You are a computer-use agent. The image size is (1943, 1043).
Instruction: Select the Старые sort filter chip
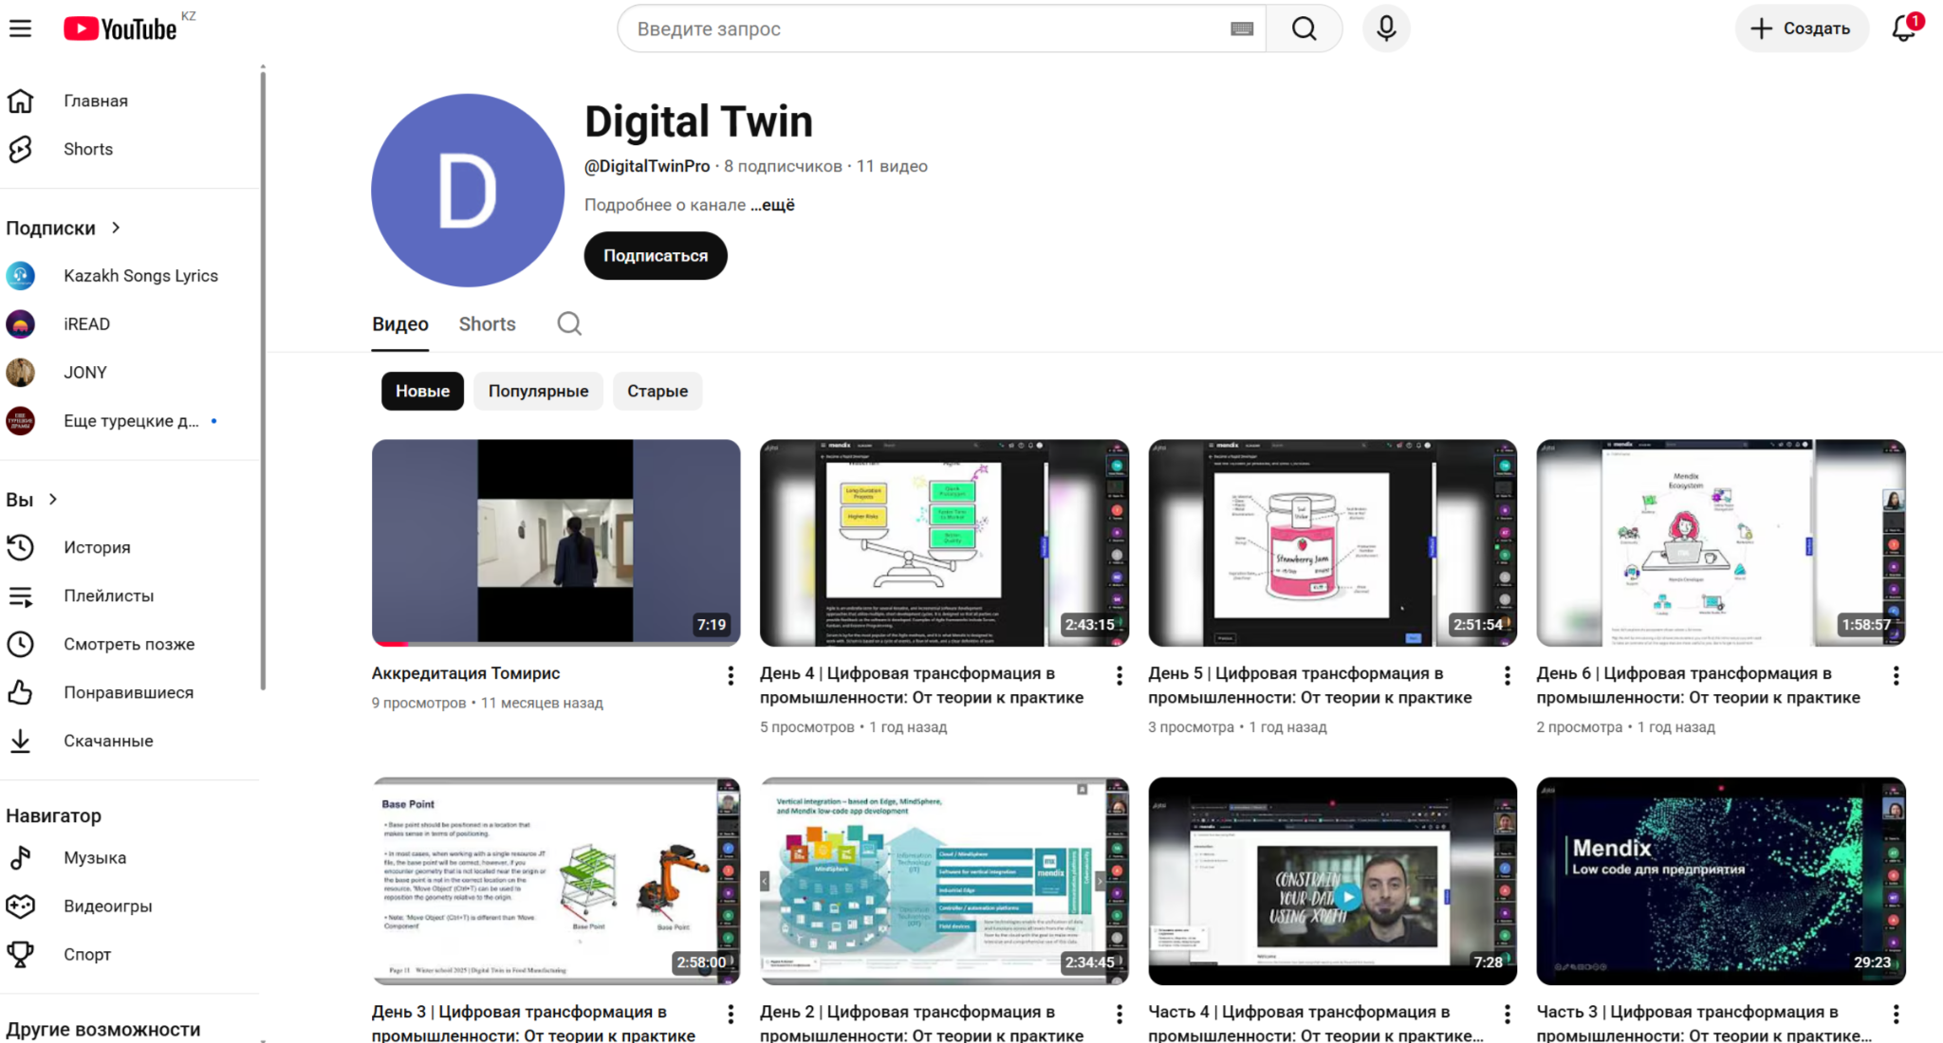657,391
